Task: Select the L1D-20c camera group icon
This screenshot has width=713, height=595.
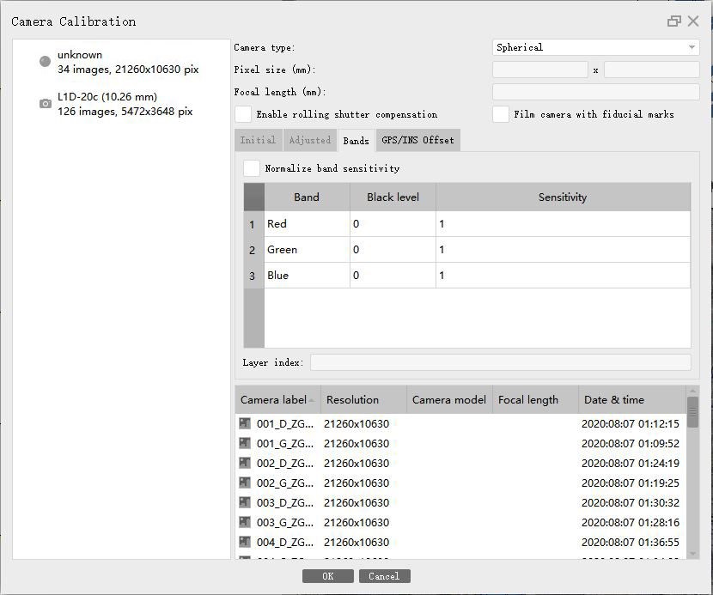Action: [45, 104]
